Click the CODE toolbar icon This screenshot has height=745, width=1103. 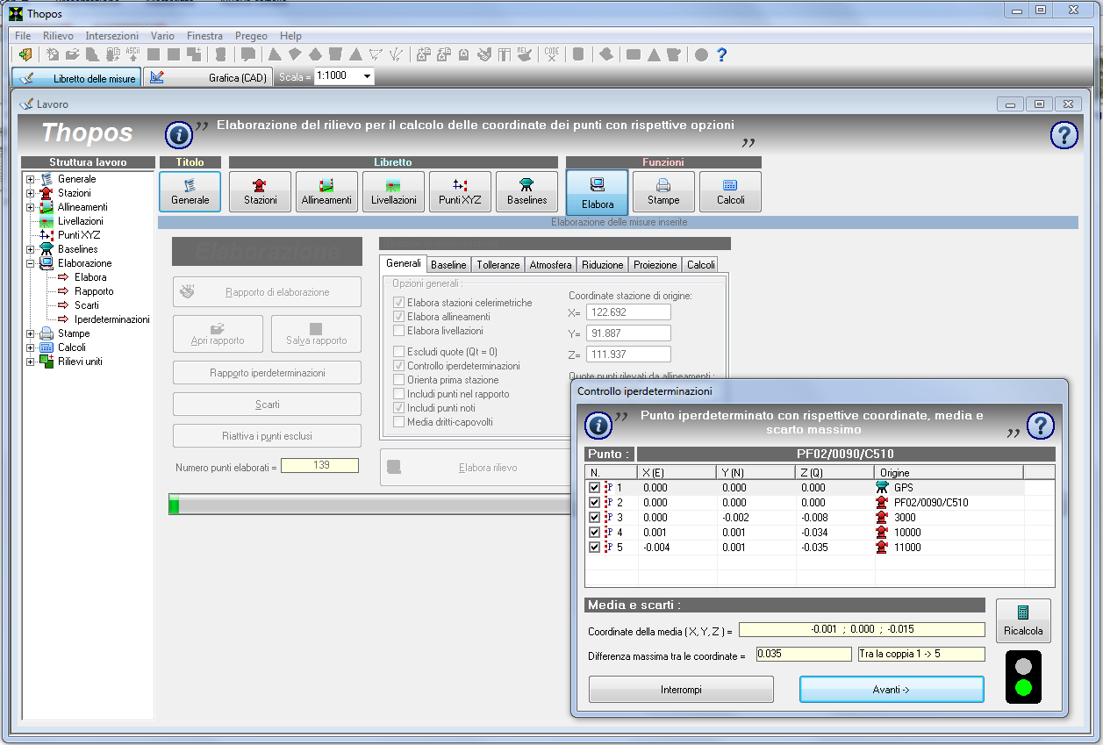551,54
